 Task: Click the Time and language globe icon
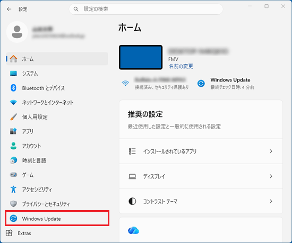tap(13, 160)
